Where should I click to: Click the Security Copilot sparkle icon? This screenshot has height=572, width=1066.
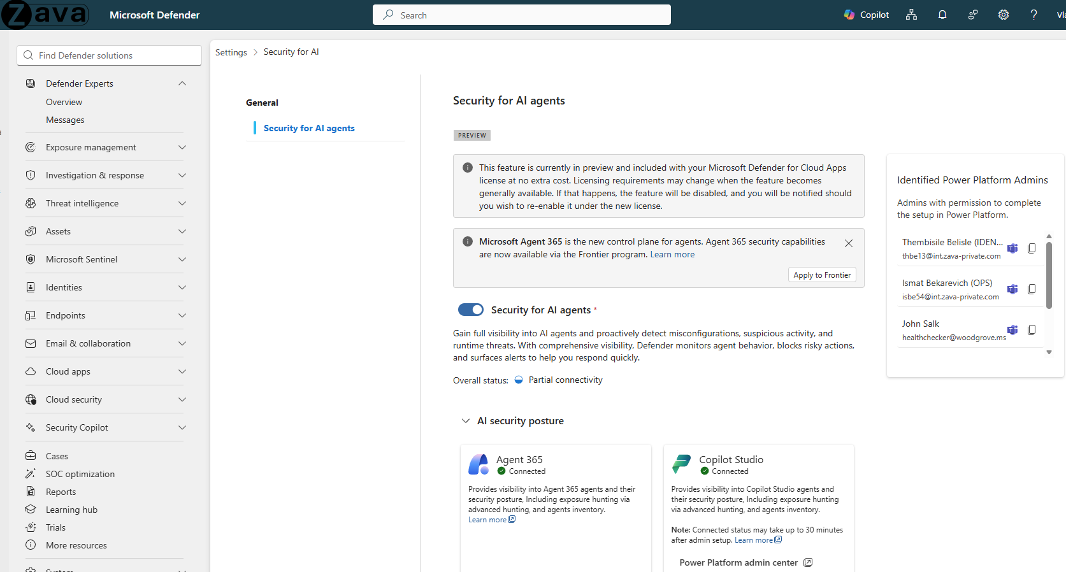click(31, 427)
